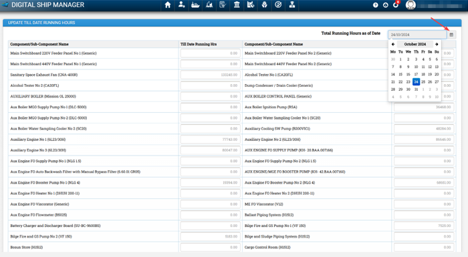Select October 20 in the calendar
Screen dimensions: 468x257
click(x=437, y=74)
